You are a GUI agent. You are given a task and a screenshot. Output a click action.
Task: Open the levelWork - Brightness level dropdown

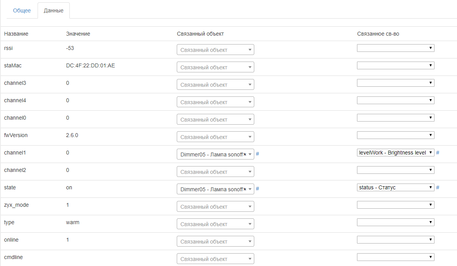(395, 153)
